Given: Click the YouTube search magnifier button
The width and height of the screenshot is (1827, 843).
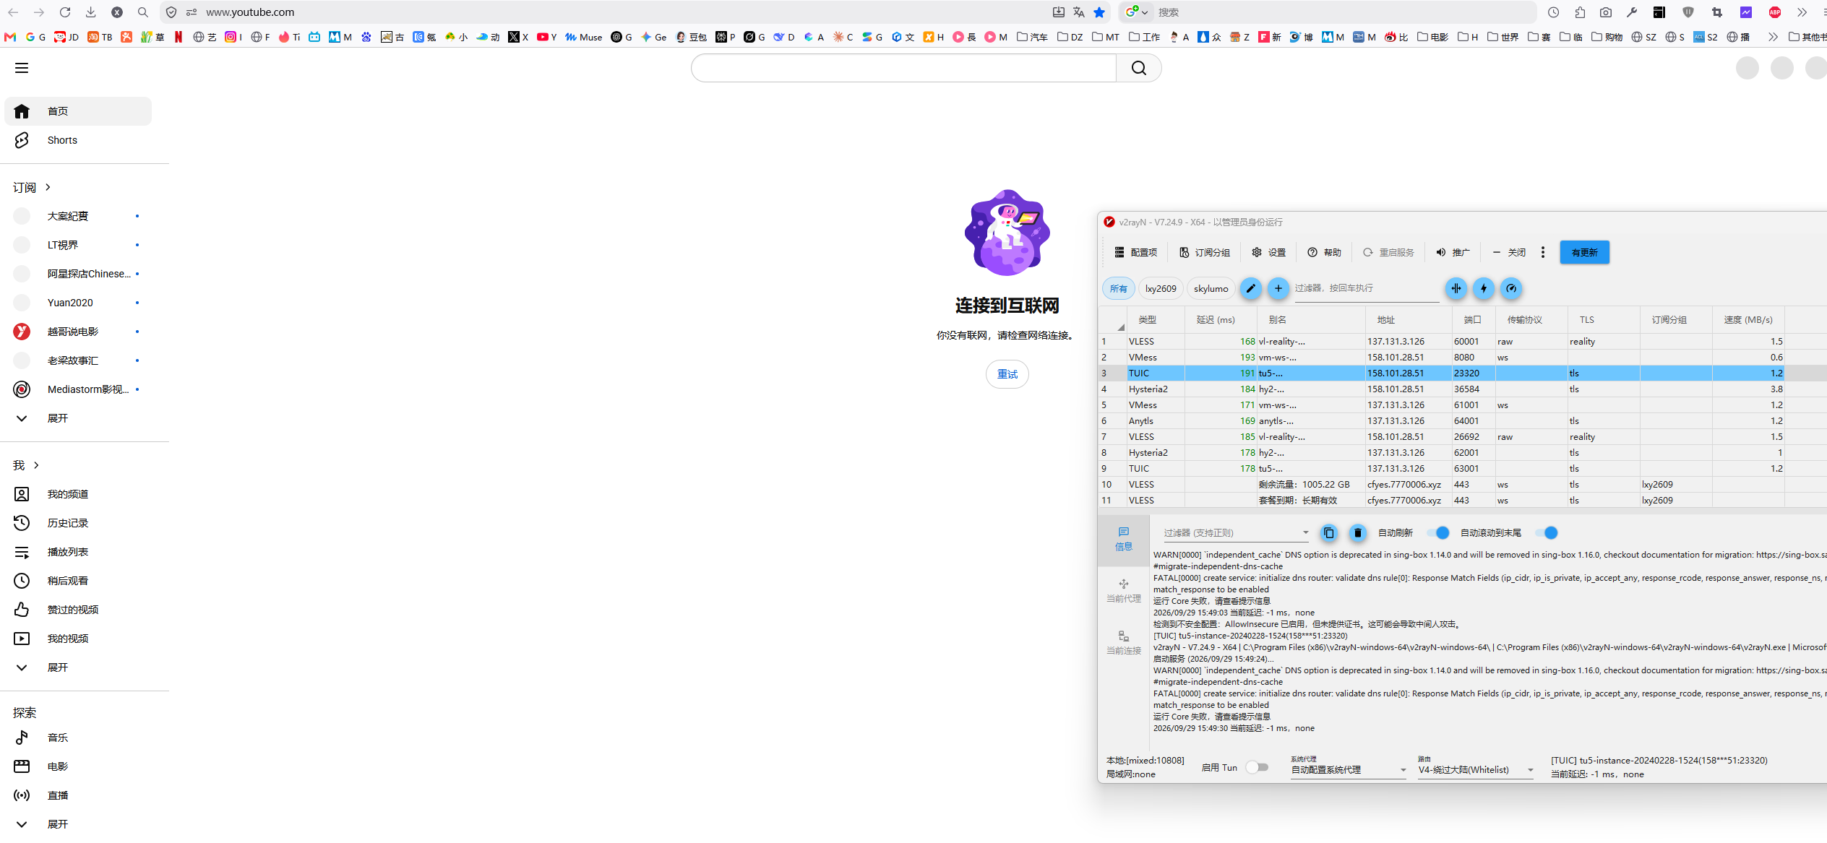Looking at the screenshot, I should pyautogui.click(x=1139, y=68).
